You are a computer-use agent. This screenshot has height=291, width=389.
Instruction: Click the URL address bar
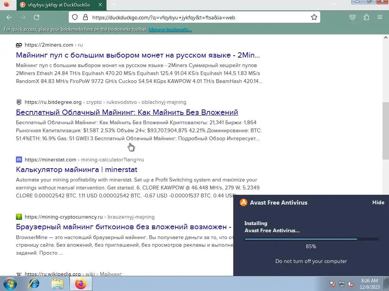[x=194, y=17]
